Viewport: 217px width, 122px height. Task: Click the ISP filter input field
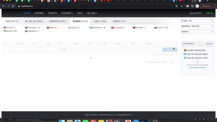click(52, 49)
